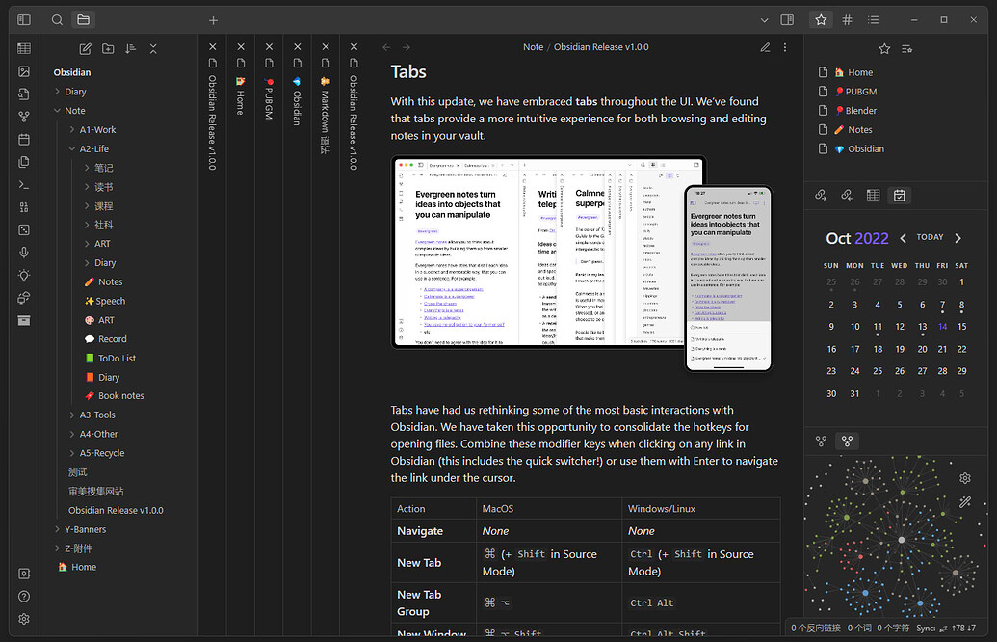
Task: Create a new note in the file explorer
Action: 86,49
